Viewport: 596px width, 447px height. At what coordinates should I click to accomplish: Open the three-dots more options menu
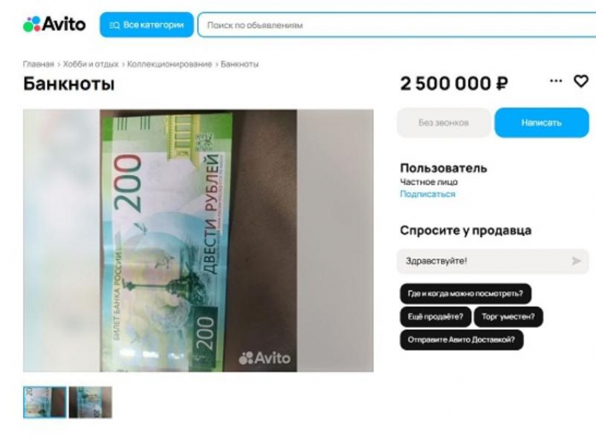tap(556, 81)
